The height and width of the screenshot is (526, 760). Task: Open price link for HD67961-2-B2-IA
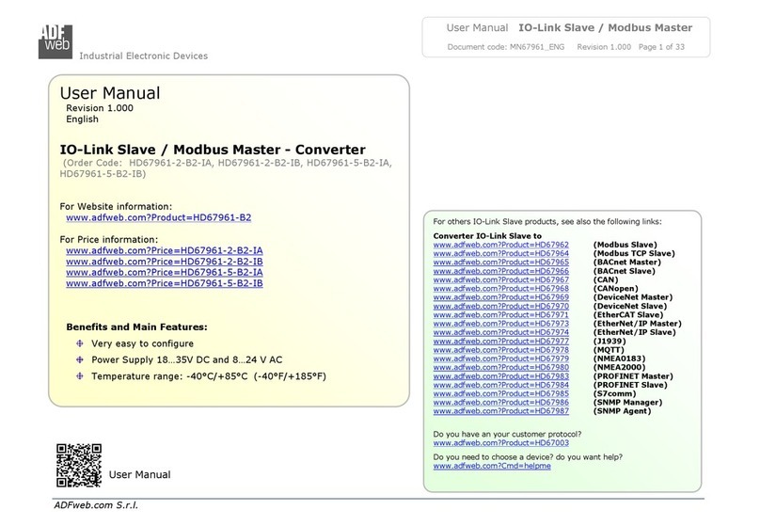click(165, 250)
